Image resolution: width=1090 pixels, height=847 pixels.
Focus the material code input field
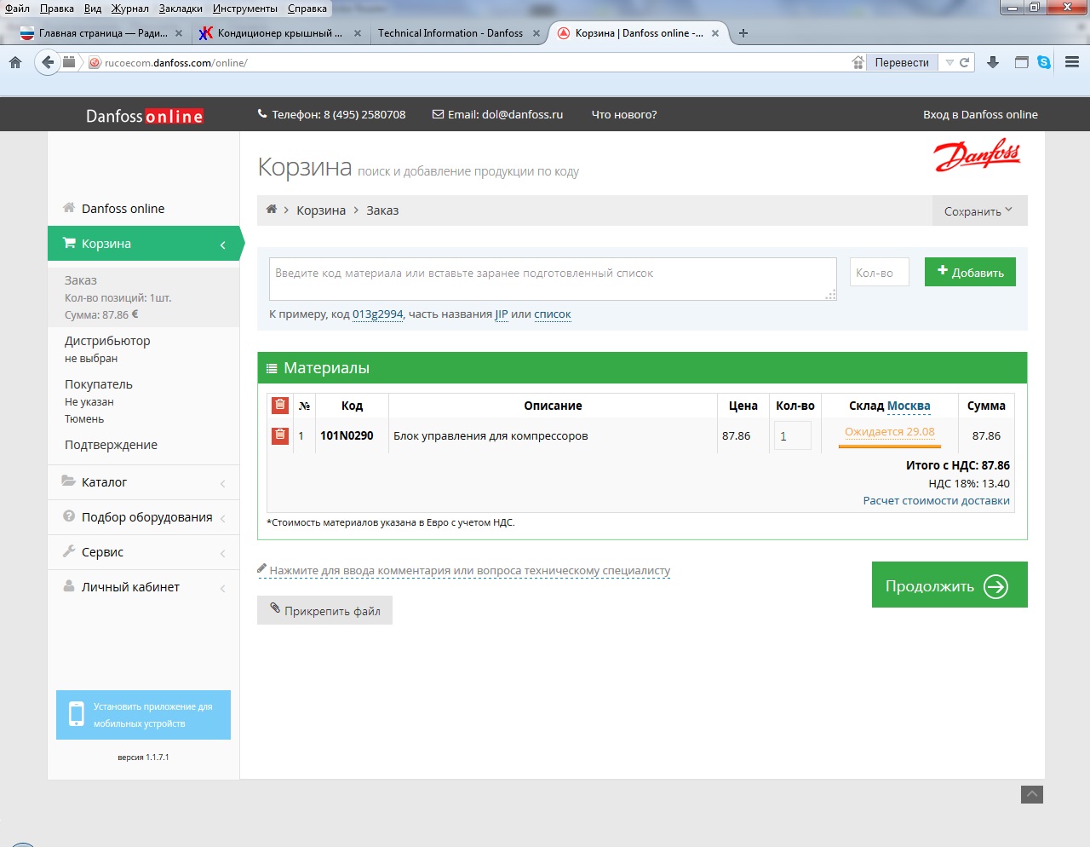point(553,279)
